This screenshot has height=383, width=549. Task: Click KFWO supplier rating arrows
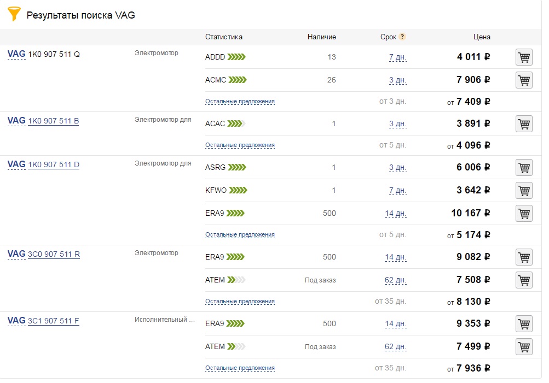[238, 190]
